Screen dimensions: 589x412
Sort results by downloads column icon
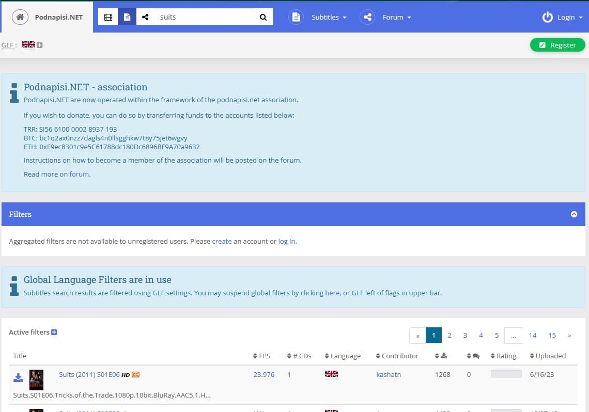pos(441,356)
